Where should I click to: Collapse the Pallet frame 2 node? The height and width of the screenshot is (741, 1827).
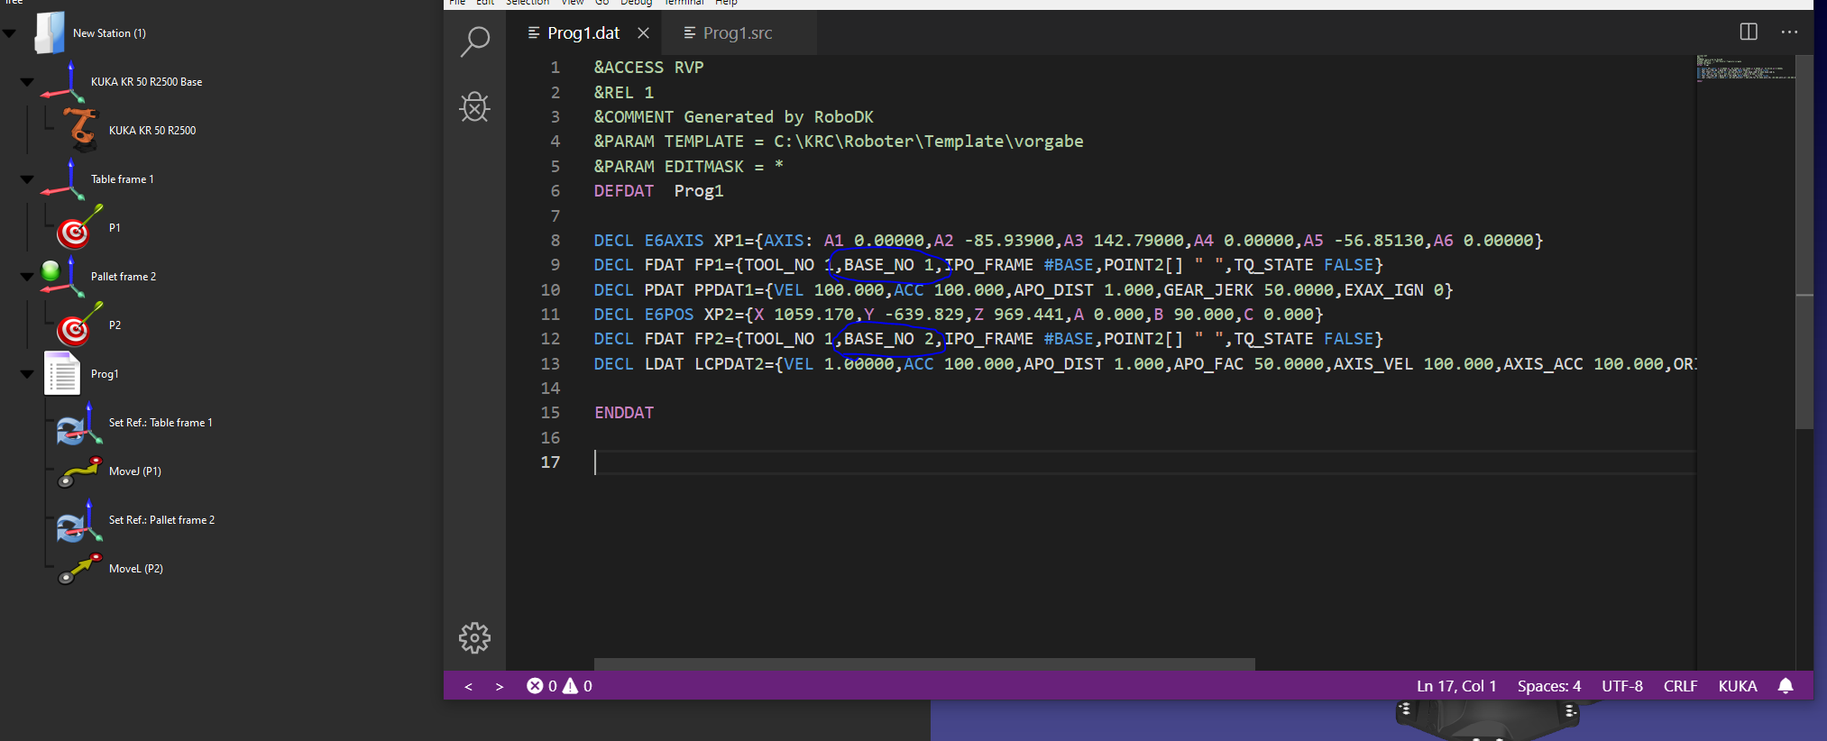coord(27,277)
